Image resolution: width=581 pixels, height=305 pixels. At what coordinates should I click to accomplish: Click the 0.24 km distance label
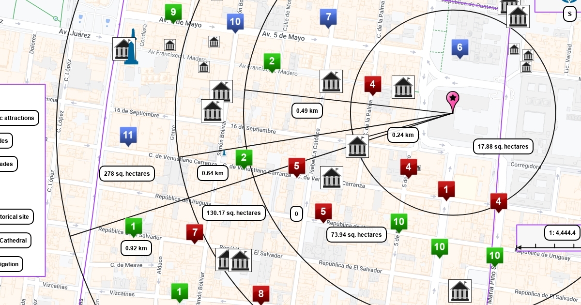pos(403,135)
